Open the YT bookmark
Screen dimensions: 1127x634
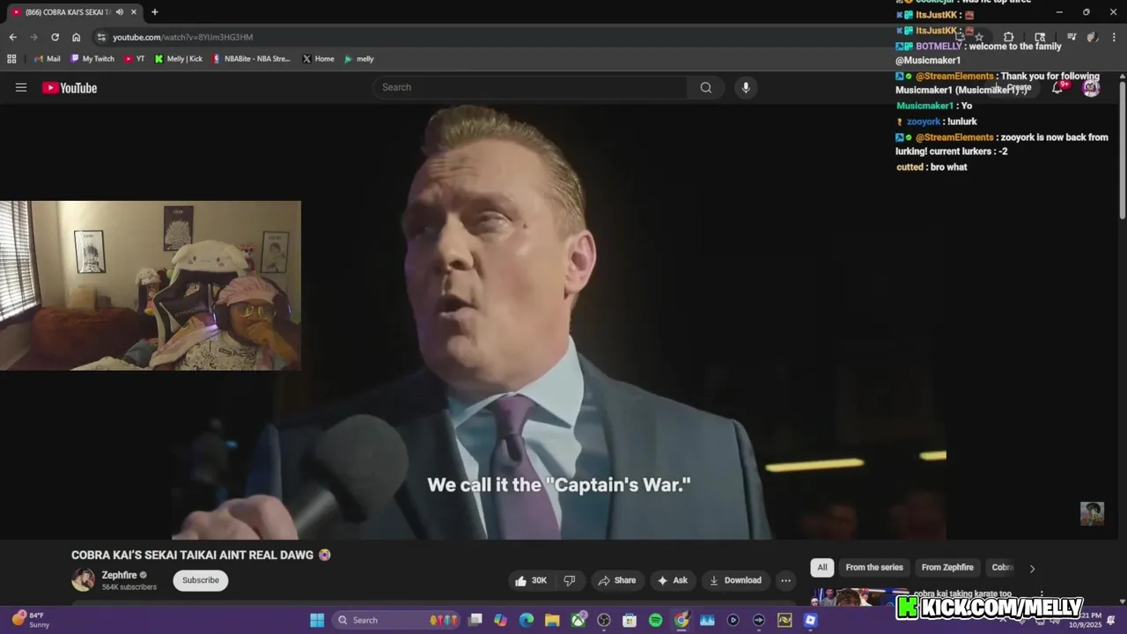[x=134, y=59]
